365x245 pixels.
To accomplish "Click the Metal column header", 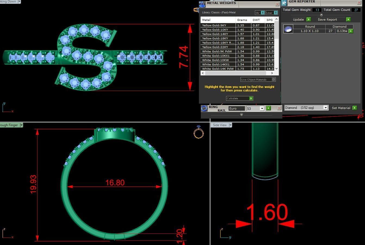I will (x=218, y=20).
